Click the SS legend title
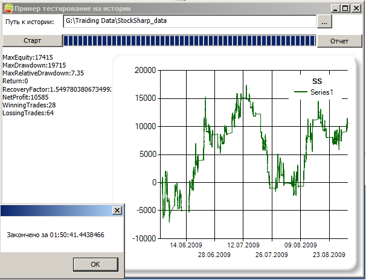The image size is (366, 280). pyautogui.click(x=316, y=81)
